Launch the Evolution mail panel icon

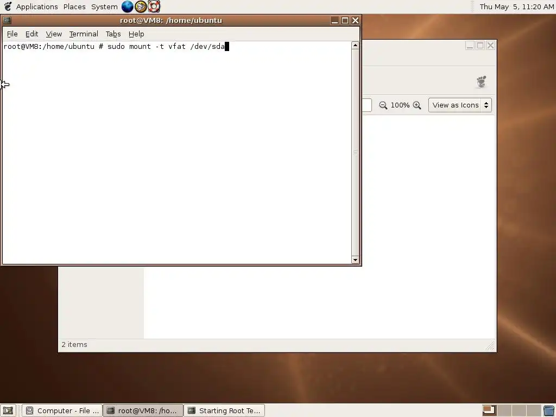click(141, 7)
